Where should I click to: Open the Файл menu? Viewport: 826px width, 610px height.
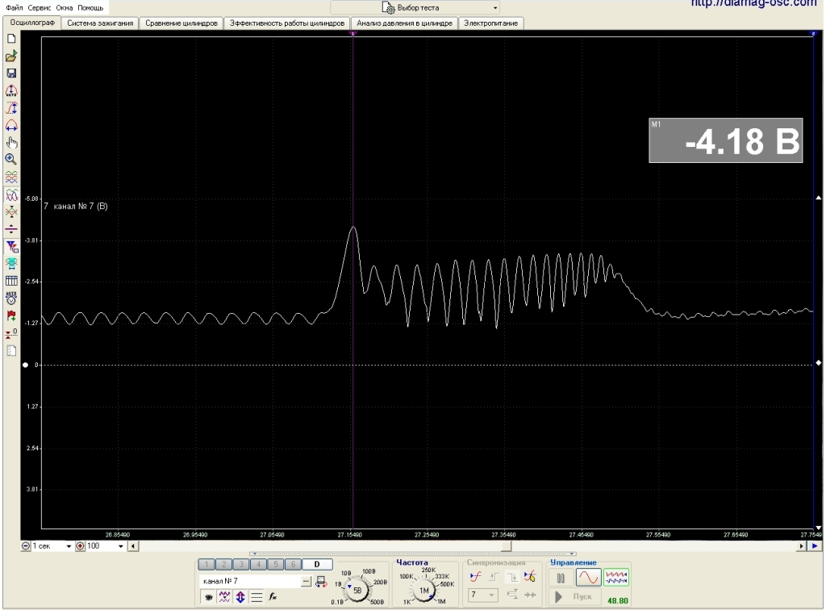[15, 8]
